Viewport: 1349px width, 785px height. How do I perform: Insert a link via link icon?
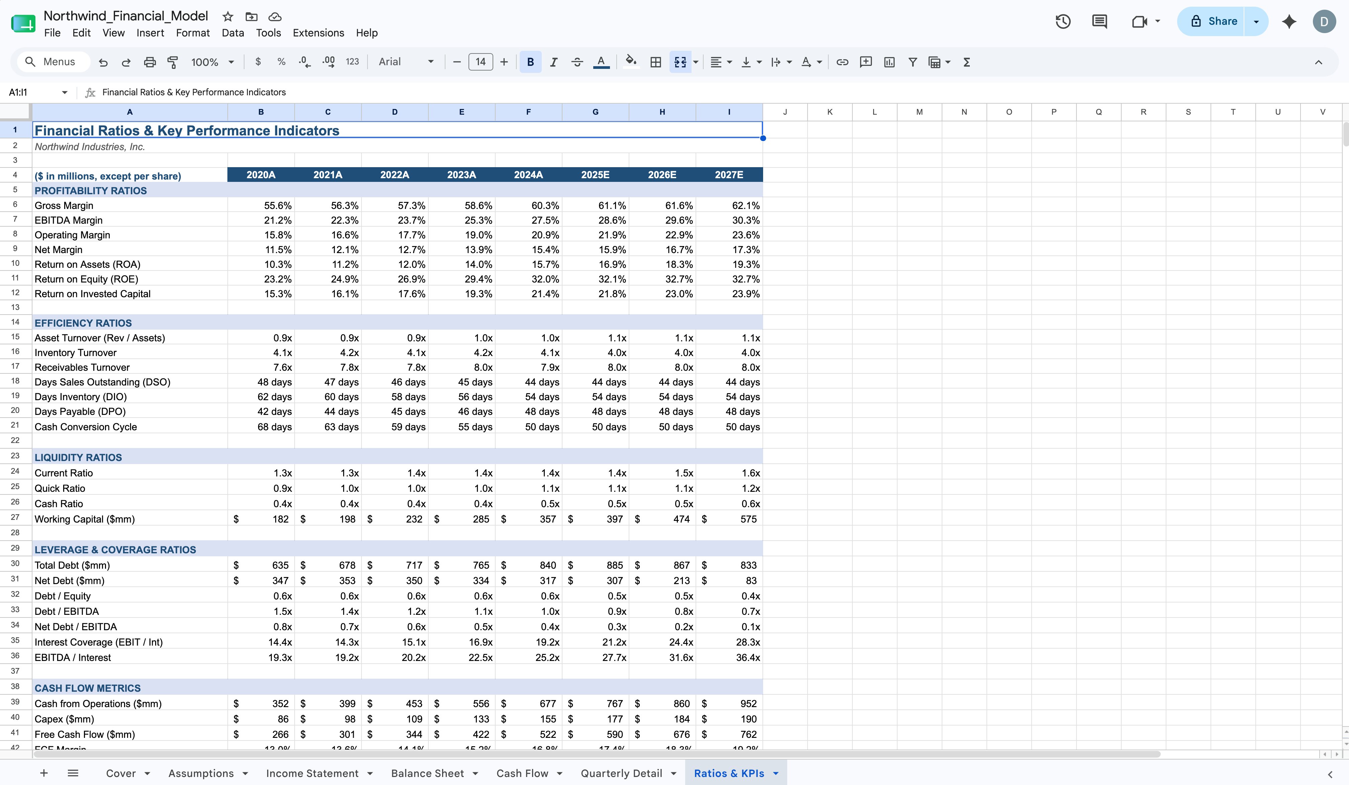(842, 62)
